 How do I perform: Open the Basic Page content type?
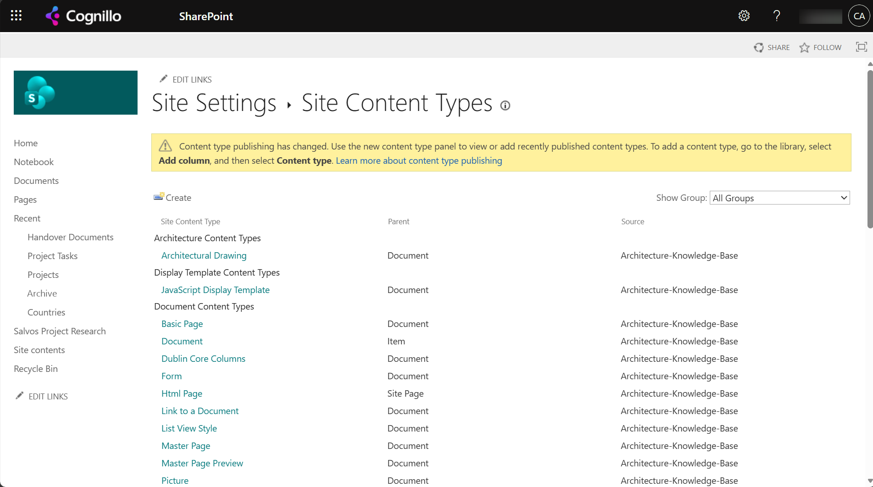182,324
